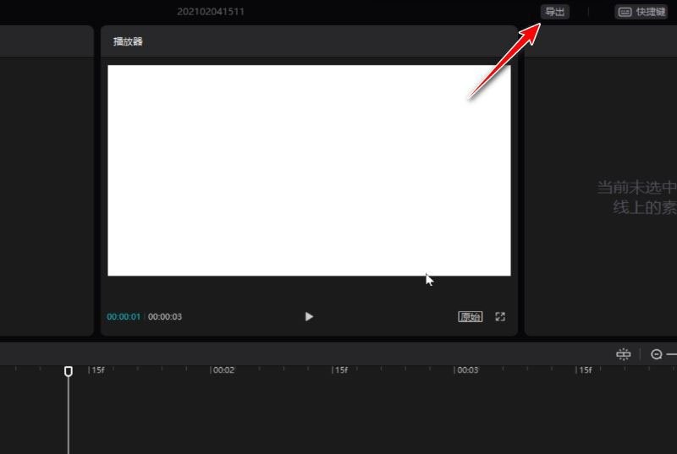Click the 00:02 mark on the timeline ruler
This screenshot has height=454, width=677.
[x=223, y=370]
